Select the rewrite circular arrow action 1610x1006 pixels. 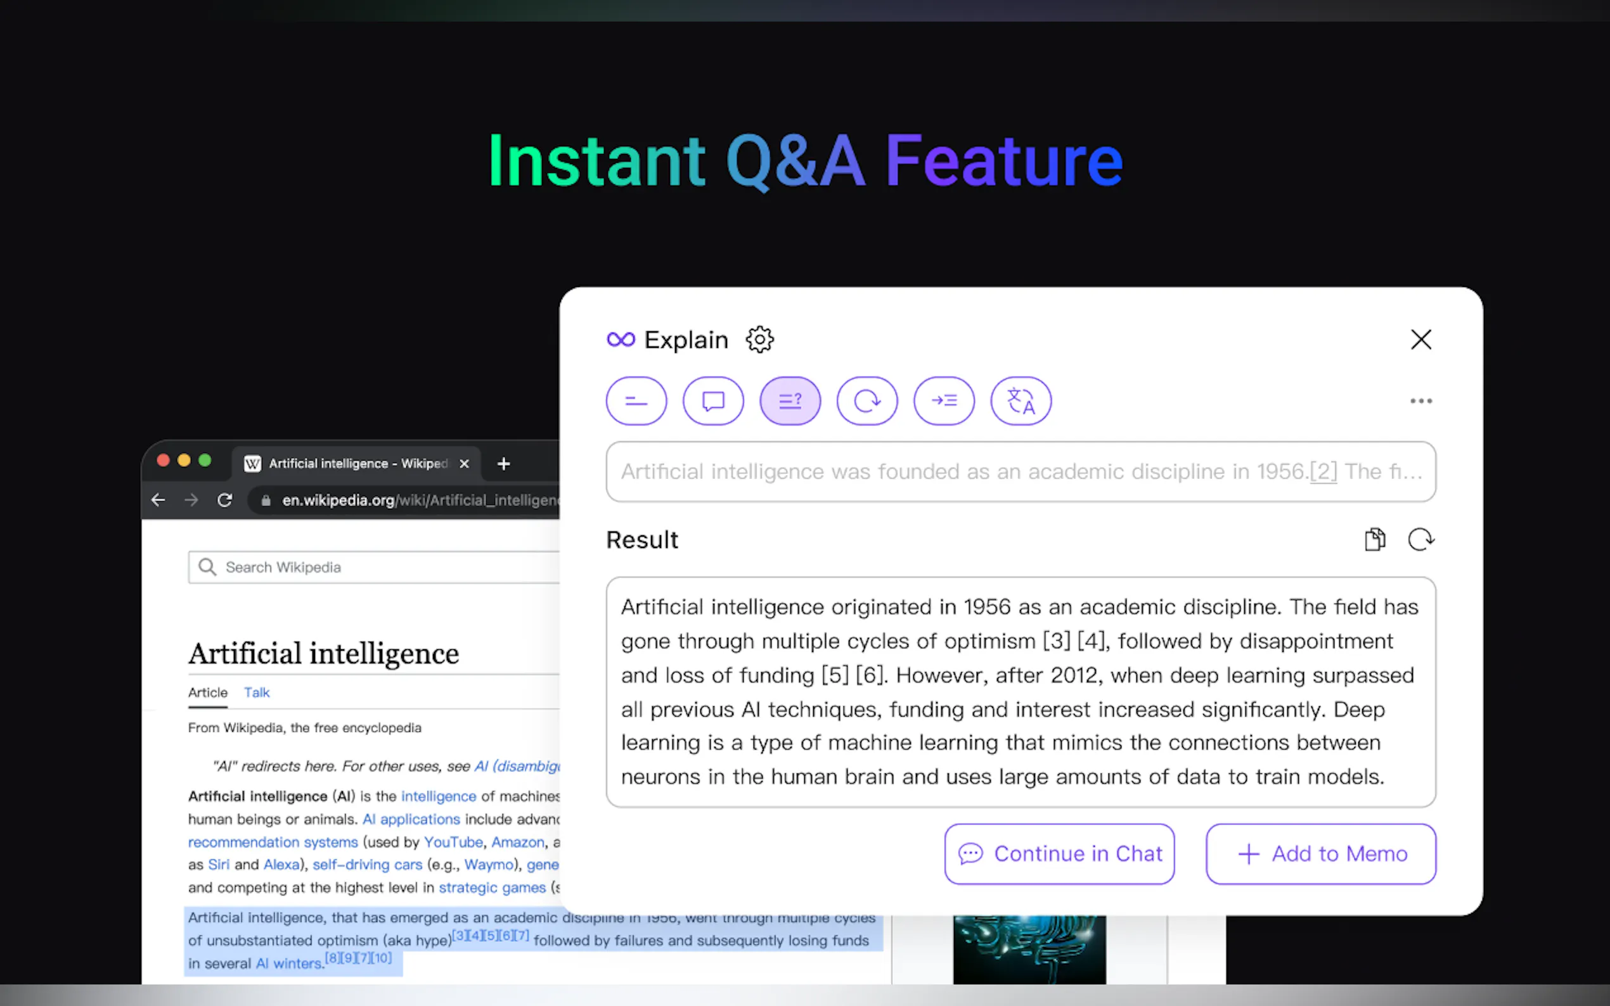pyautogui.click(x=866, y=400)
